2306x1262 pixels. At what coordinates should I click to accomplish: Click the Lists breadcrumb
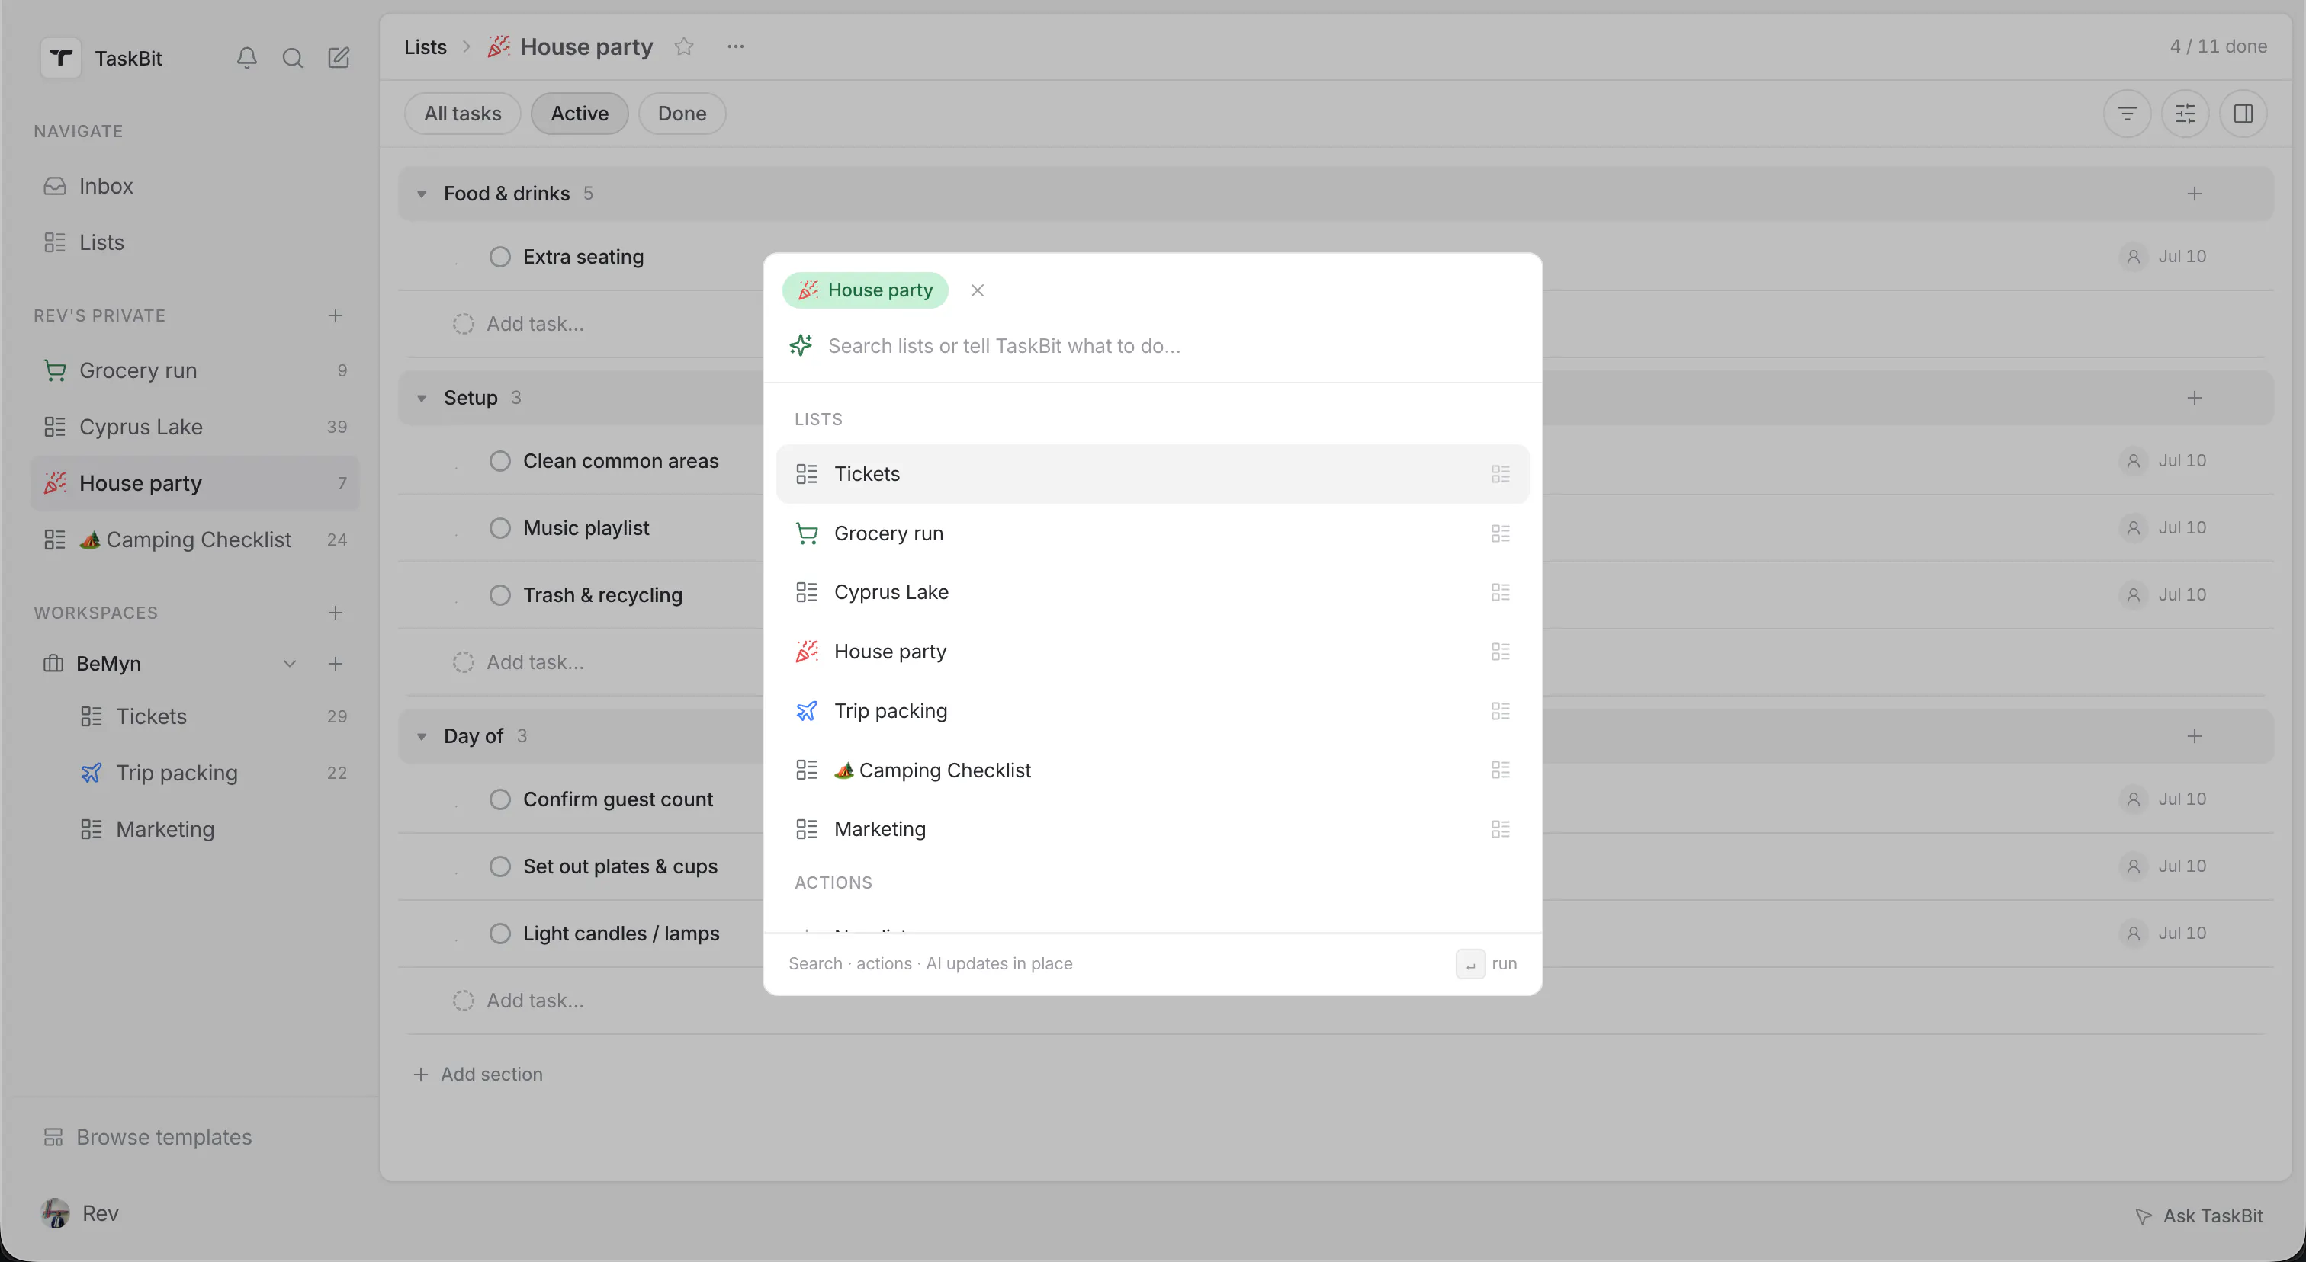pos(426,46)
